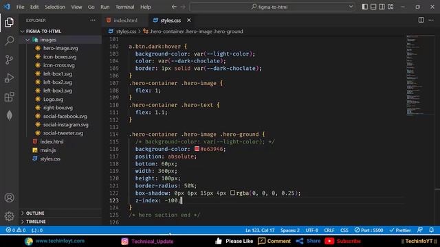Toggle Primary Side Bar visibility
The width and height of the screenshot is (440, 247).
tap(364, 7)
